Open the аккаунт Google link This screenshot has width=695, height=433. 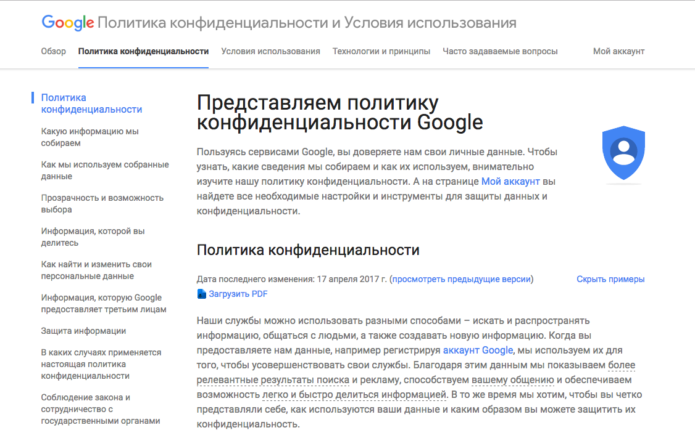[x=478, y=350]
